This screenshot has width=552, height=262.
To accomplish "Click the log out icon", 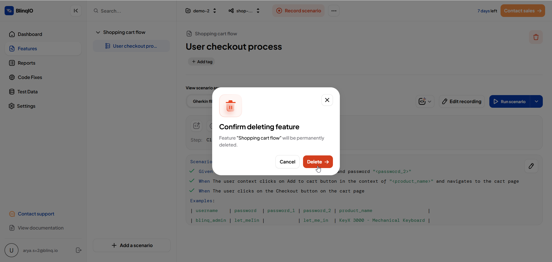I will click(x=78, y=250).
